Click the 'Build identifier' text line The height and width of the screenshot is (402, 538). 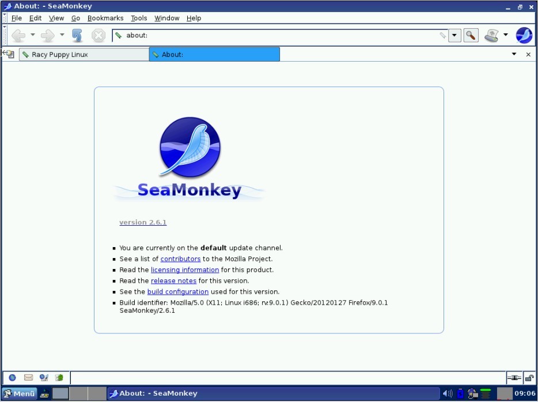pos(253,306)
